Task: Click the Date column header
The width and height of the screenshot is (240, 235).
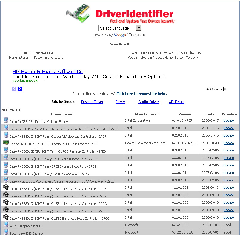Action: click(x=210, y=114)
